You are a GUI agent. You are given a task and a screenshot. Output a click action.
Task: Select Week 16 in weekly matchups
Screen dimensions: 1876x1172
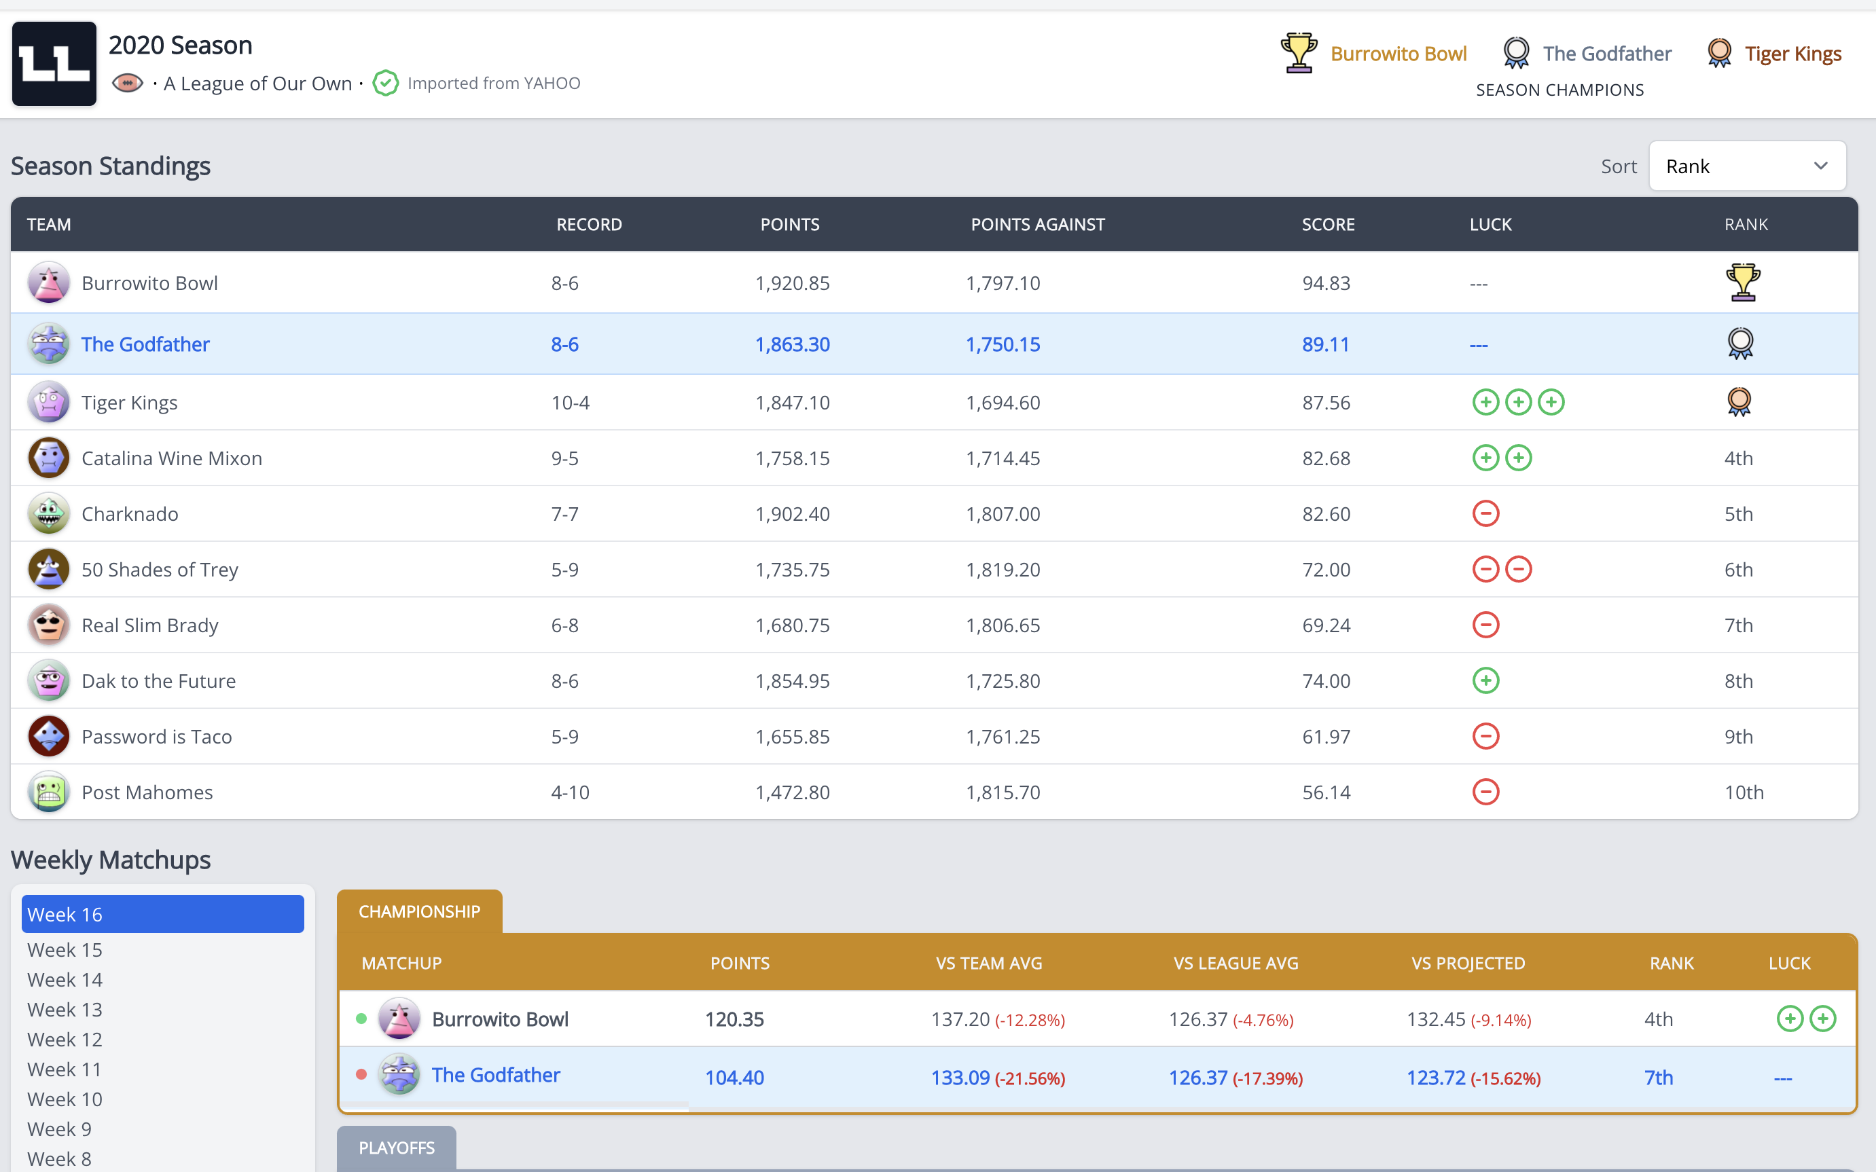[x=163, y=914]
